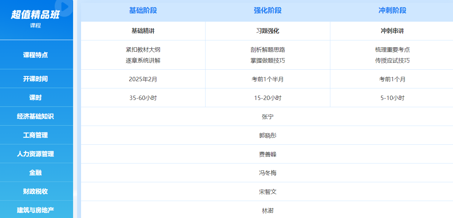Switch to the 强化阶段 column header

click(267, 10)
